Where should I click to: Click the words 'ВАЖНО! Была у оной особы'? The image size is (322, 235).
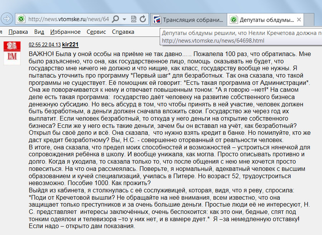tap(65, 54)
